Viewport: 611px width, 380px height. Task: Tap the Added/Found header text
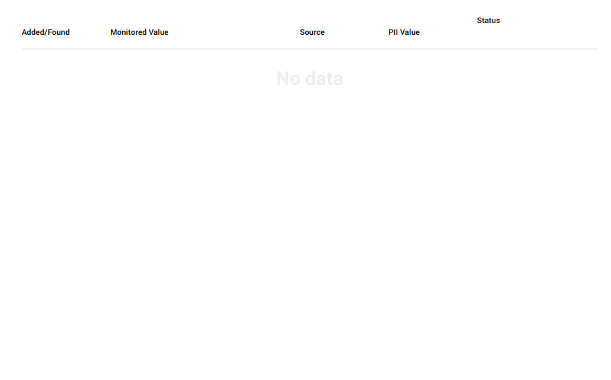click(45, 32)
